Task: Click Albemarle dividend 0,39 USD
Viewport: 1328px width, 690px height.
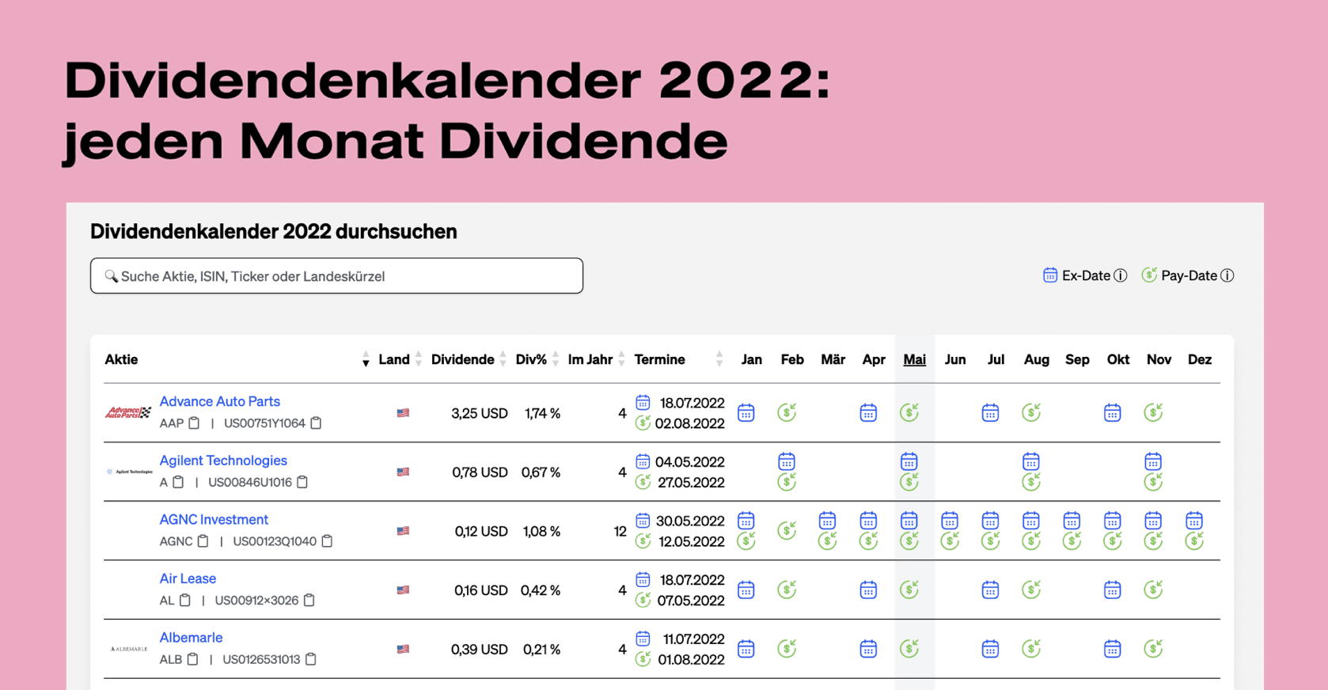Action: [x=480, y=650]
